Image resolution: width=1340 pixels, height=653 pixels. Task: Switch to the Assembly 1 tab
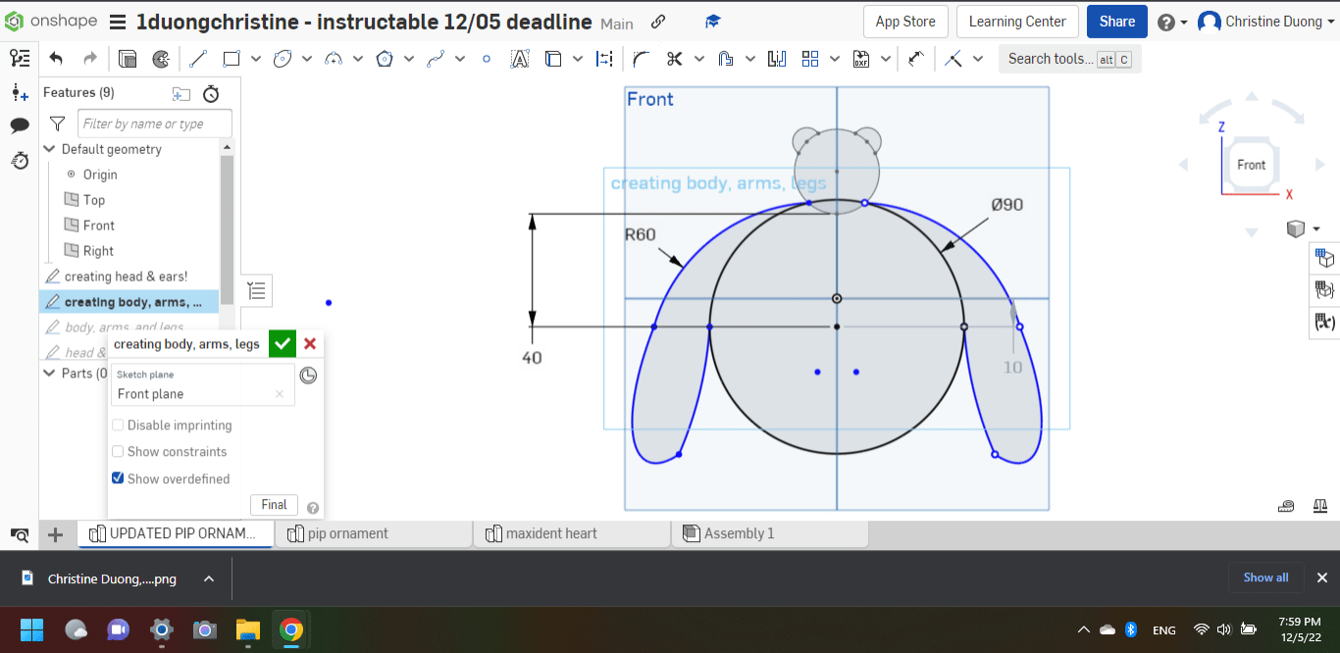770,533
